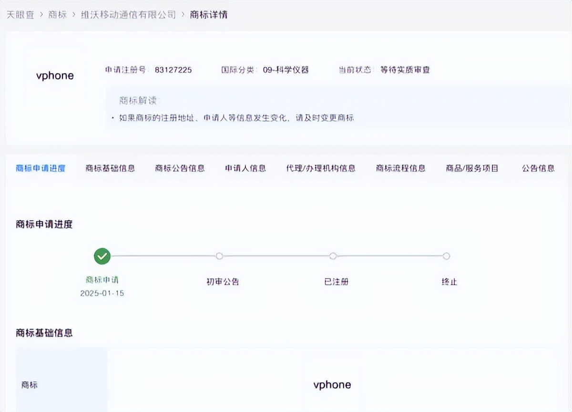This screenshot has height=412, width=572.
Task: Click the 2025-01-15 application date label
Action: [x=102, y=293]
